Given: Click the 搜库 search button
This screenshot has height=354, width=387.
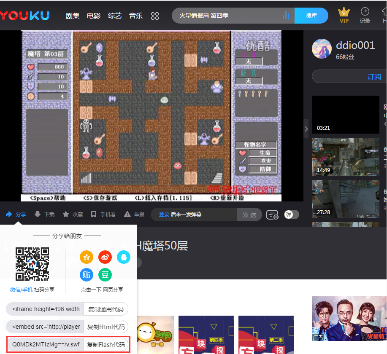Looking at the screenshot, I should coord(311,16).
